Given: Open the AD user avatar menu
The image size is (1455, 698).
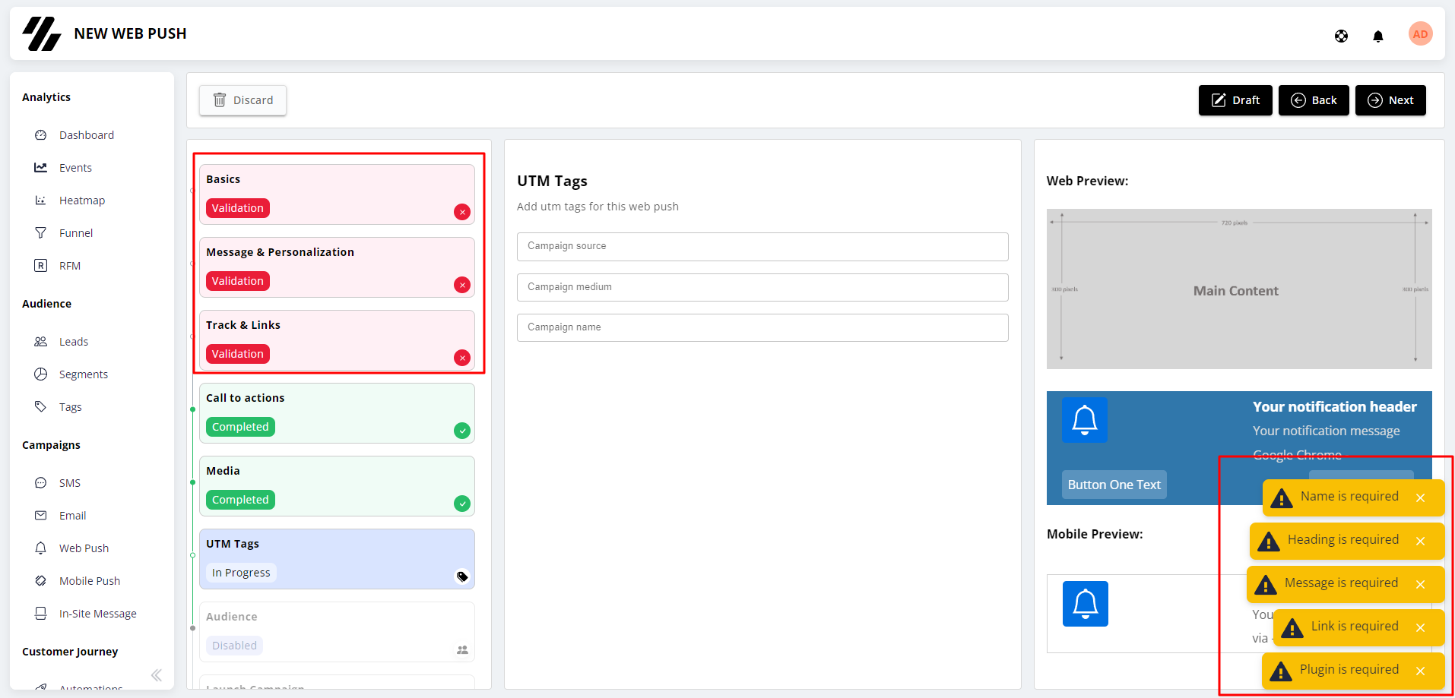Looking at the screenshot, I should pyautogui.click(x=1420, y=34).
